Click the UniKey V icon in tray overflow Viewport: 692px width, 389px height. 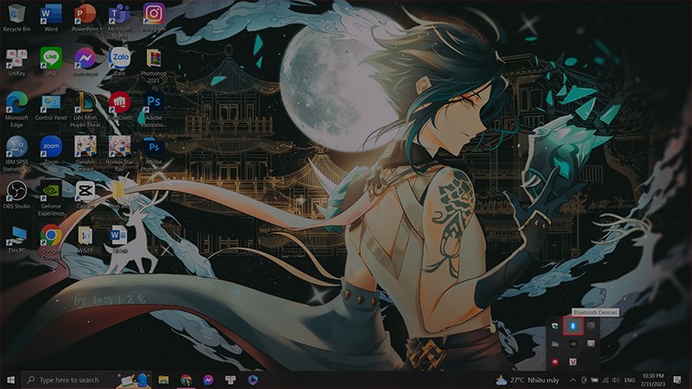pos(573,361)
